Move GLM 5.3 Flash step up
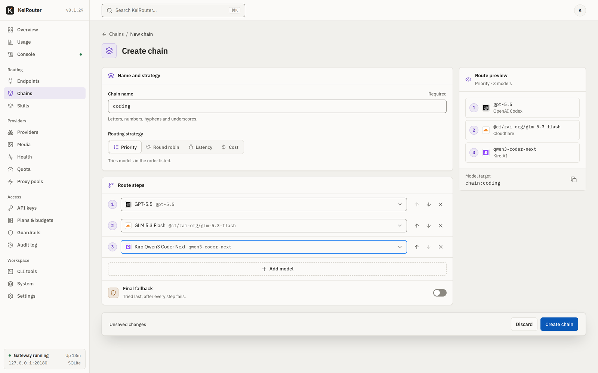The height and width of the screenshot is (373, 598). [x=417, y=226]
